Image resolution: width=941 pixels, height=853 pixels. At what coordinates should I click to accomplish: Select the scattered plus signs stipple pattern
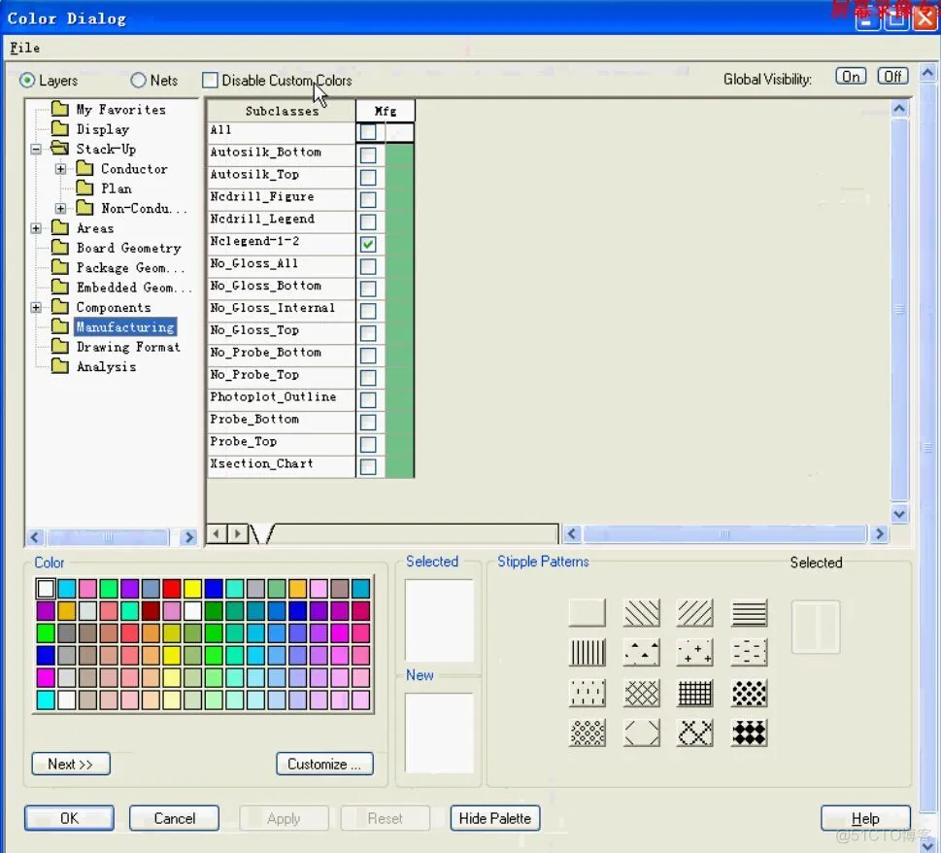coord(695,653)
